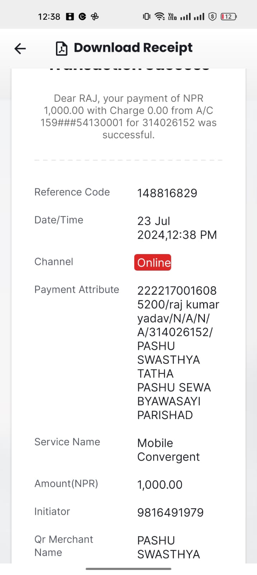This screenshot has height=575, width=257.
Task: Tap the Download Receipt button
Action: click(124, 48)
